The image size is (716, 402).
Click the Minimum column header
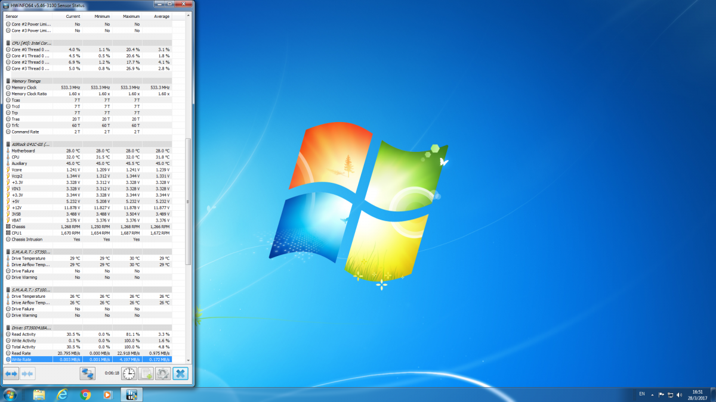tap(97, 16)
